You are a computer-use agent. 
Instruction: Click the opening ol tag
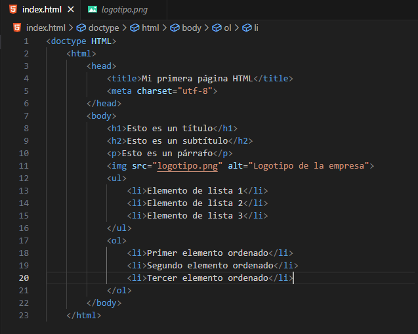click(x=117, y=241)
